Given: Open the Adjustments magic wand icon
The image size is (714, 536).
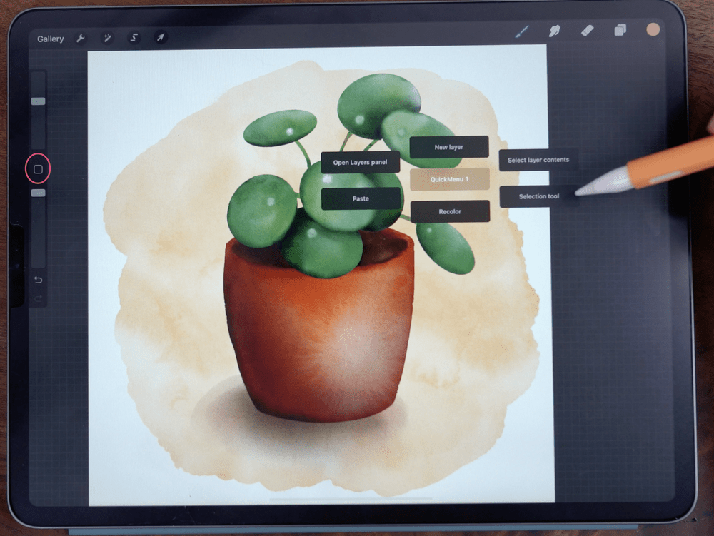Looking at the screenshot, I should pyautogui.click(x=107, y=39).
